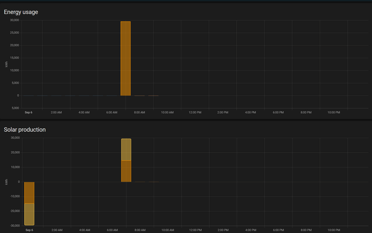Click the 12:00 PM label under Energy usage chart
The width and height of the screenshot is (372, 233).
[195, 112]
